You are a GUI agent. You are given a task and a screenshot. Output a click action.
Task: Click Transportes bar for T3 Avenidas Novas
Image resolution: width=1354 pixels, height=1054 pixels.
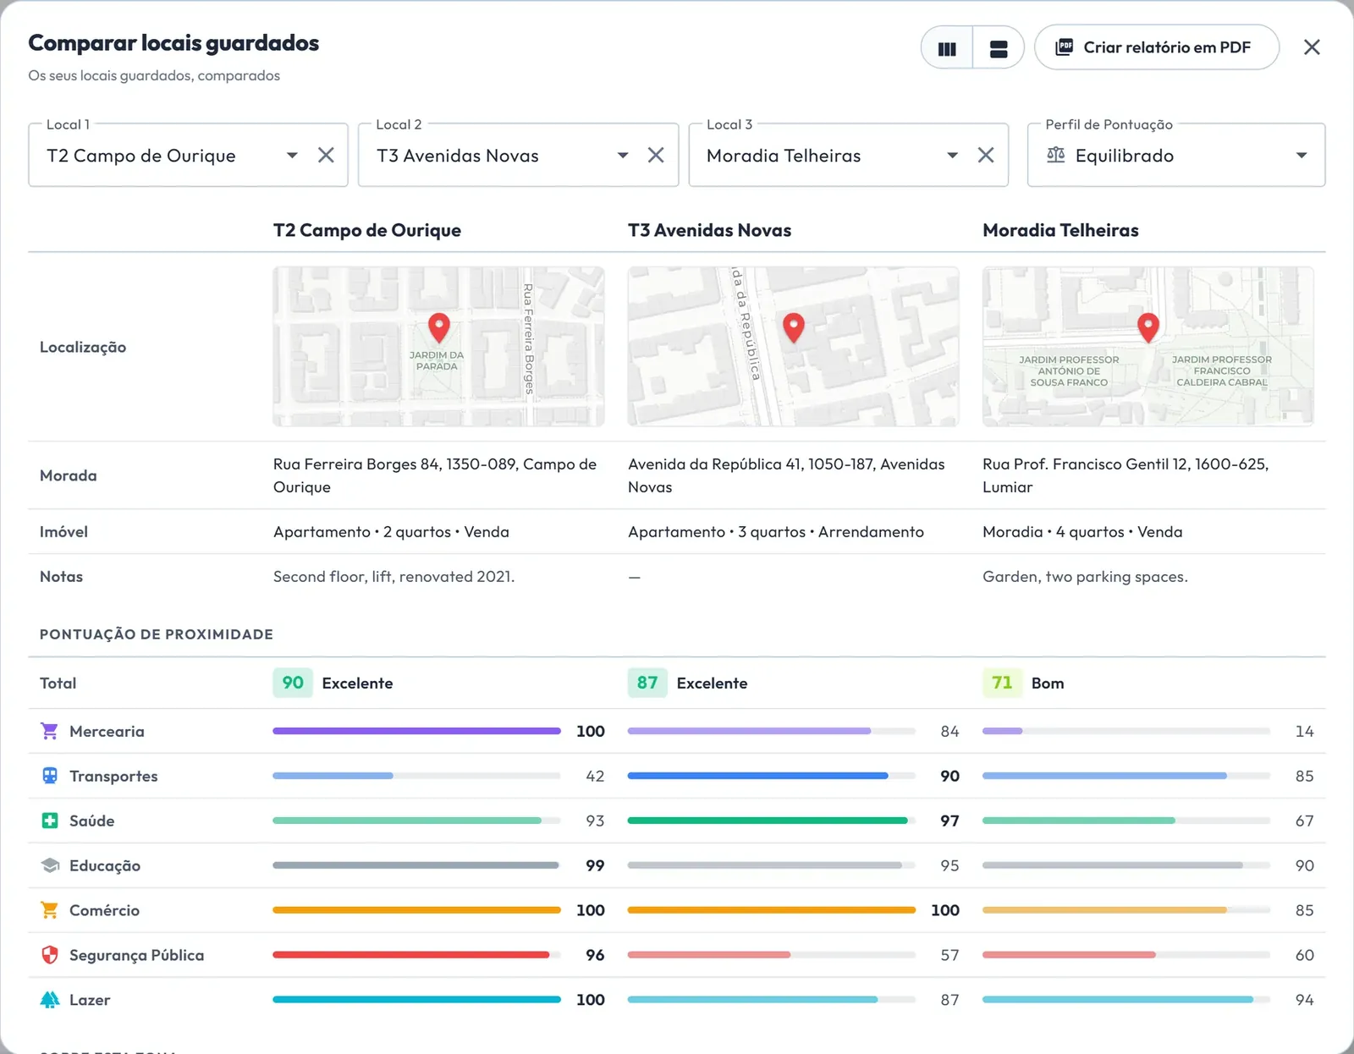771,776
